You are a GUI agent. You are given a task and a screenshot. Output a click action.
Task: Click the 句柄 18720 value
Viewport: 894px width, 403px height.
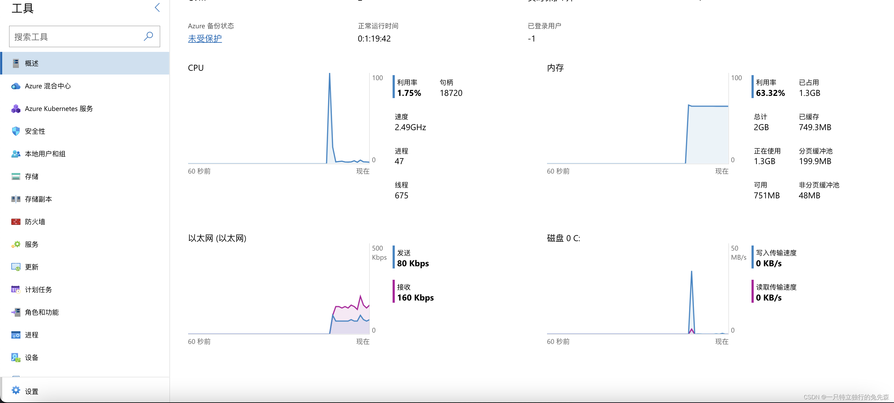[451, 93]
